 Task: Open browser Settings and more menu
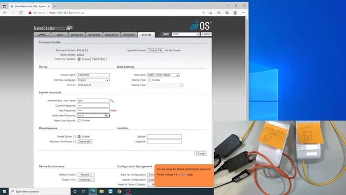click(243, 12)
